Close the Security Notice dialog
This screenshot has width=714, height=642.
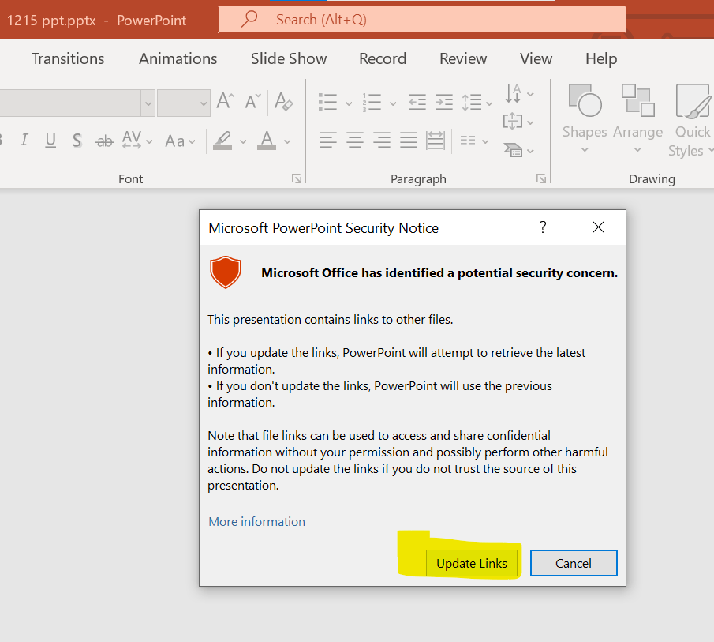click(x=598, y=227)
